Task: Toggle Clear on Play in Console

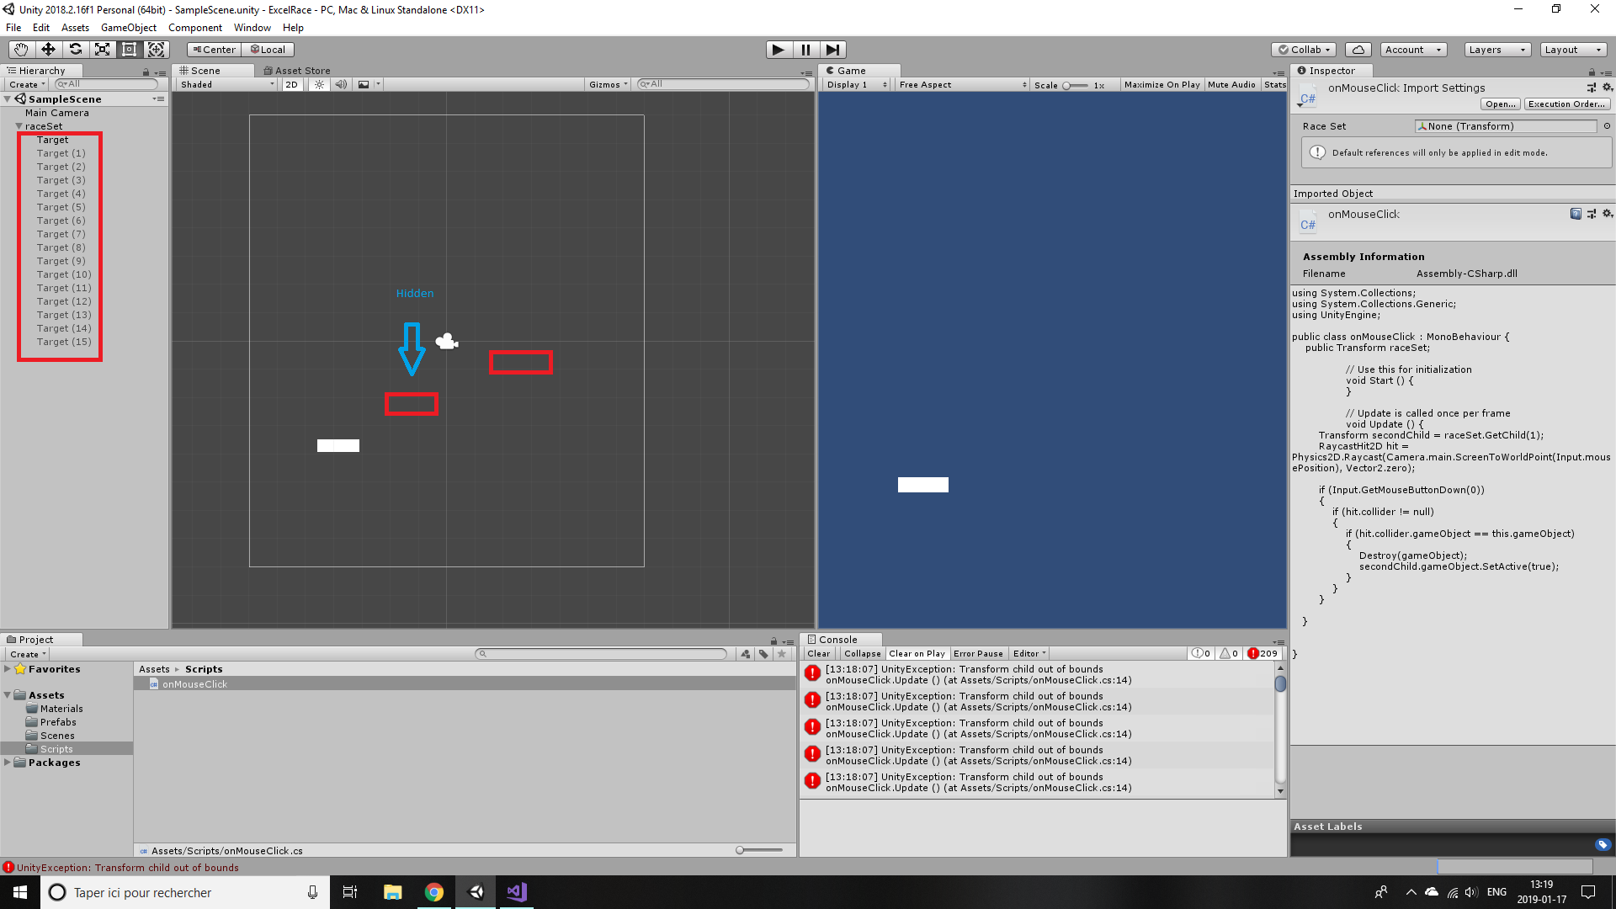Action: point(917,653)
